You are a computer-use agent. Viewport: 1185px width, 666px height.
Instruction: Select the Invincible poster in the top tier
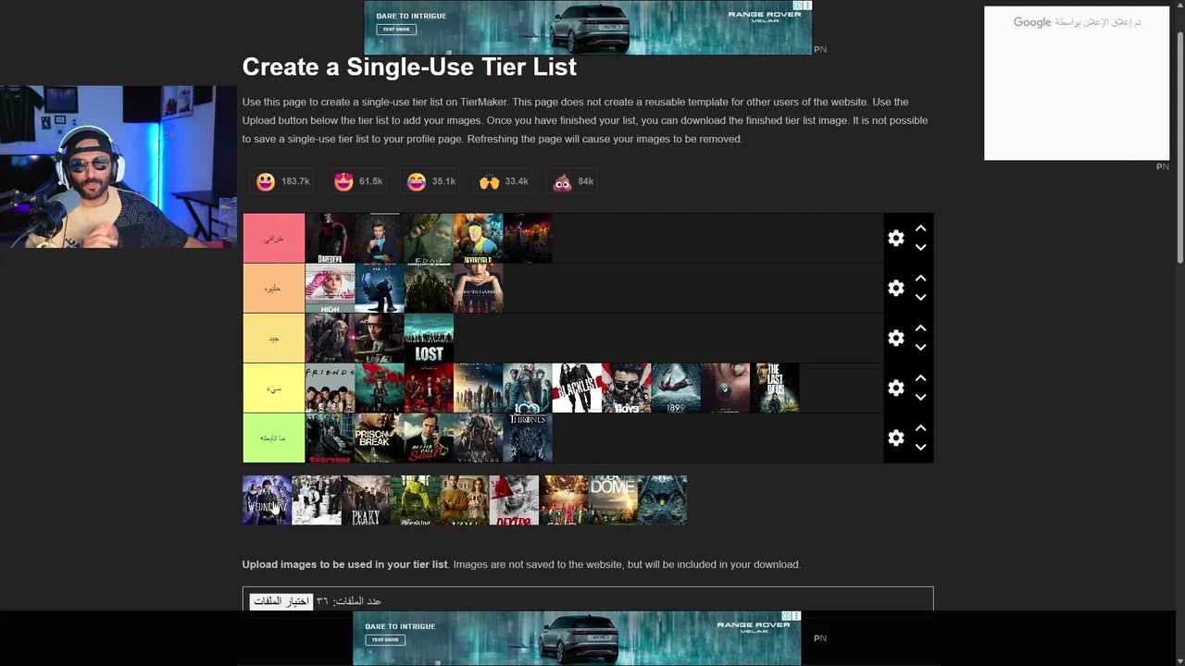coord(478,239)
